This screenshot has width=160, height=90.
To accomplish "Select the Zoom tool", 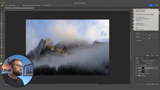I will pyautogui.click(x=2, y=58).
